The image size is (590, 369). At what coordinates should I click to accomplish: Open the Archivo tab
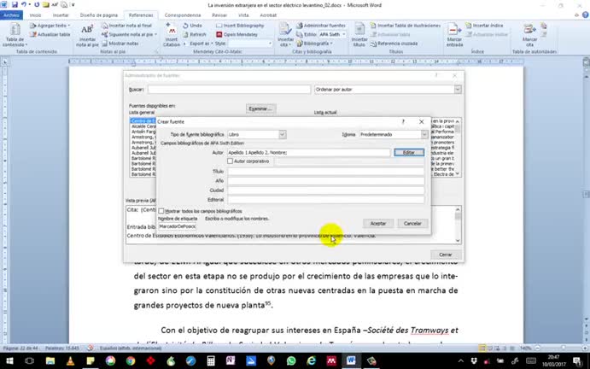tap(11, 15)
